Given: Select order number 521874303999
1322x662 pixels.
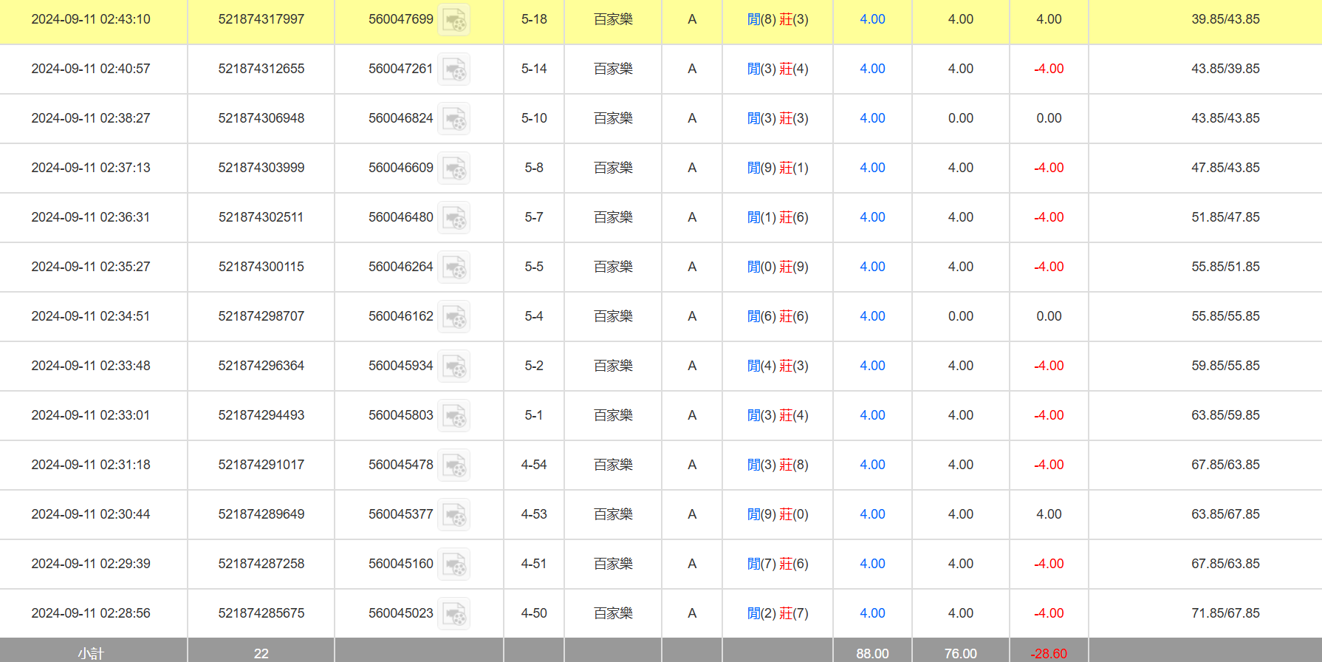Looking at the screenshot, I should [261, 168].
